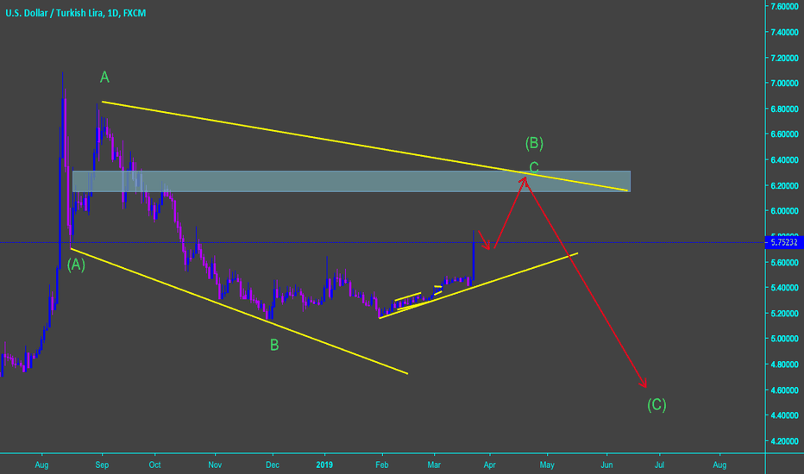Click the 6.00000 price axis label
This screenshot has height=474, width=804.
(784, 210)
